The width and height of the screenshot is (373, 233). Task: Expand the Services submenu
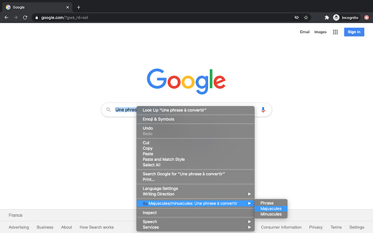[196, 227]
